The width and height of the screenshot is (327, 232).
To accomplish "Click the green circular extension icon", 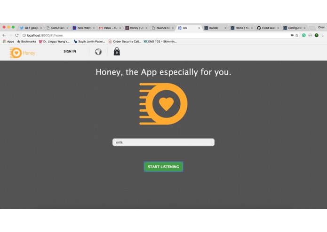I will (x=317, y=35).
